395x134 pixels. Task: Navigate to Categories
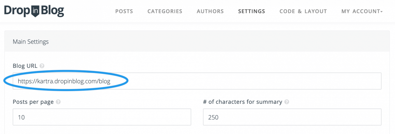pos(165,11)
